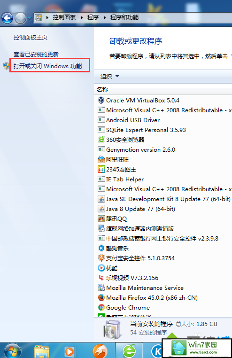Select Java SE Development Kit 8 Update 77
This screenshot has width=232, height=358.
pos(165,199)
